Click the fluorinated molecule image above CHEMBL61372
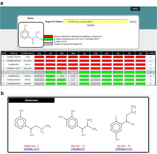 [x=124, y=123]
